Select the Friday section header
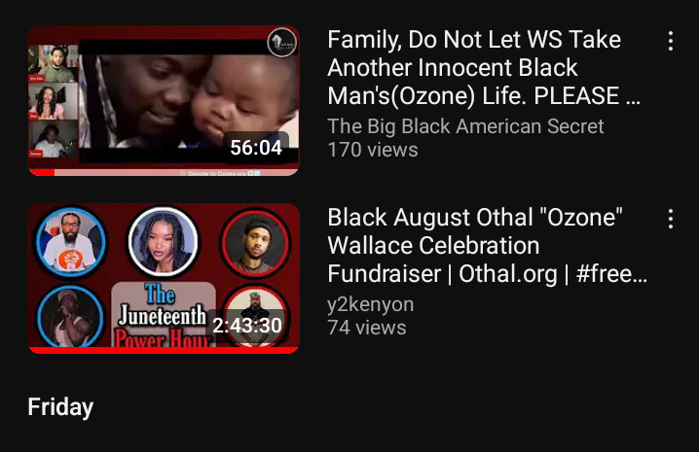 pos(60,407)
